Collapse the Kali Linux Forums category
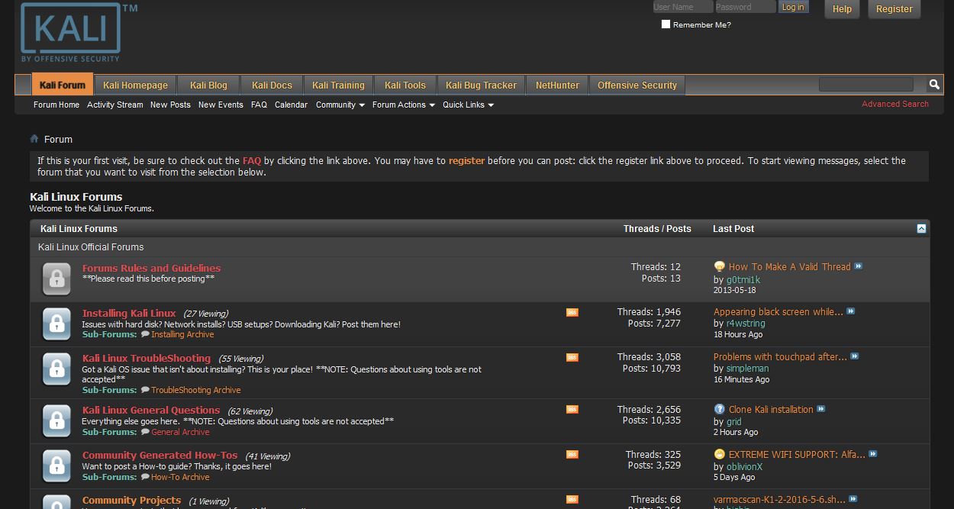The height and width of the screenshot is (509, 954). click(x=921, y=228)
